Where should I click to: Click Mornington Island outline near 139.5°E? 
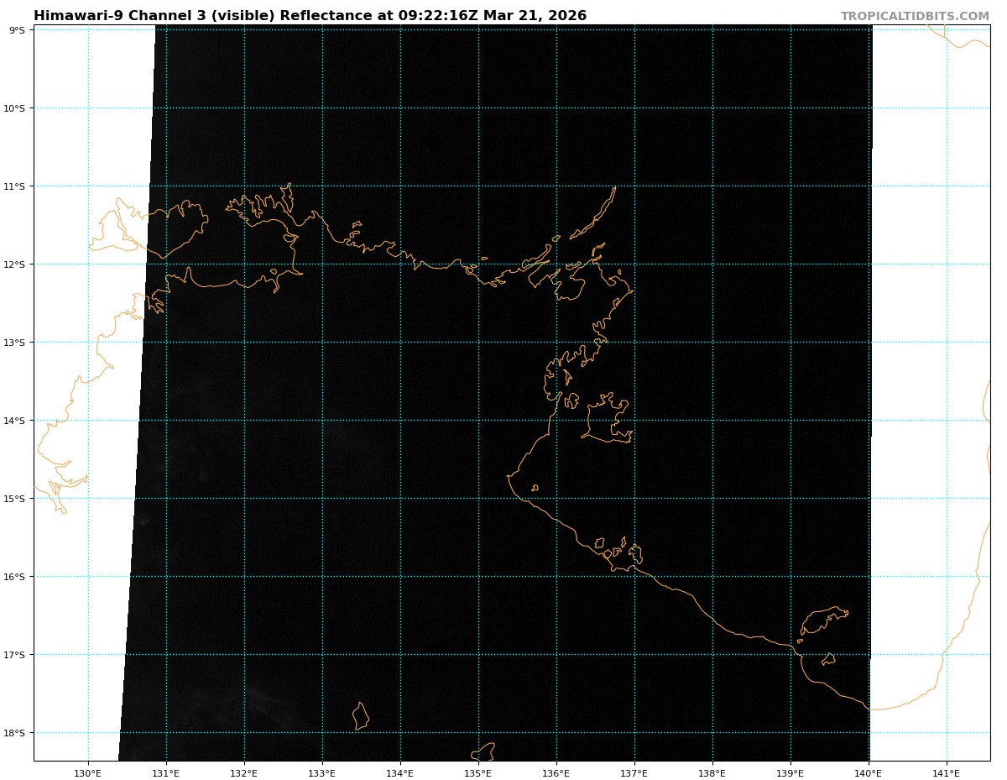coord(822,620)
